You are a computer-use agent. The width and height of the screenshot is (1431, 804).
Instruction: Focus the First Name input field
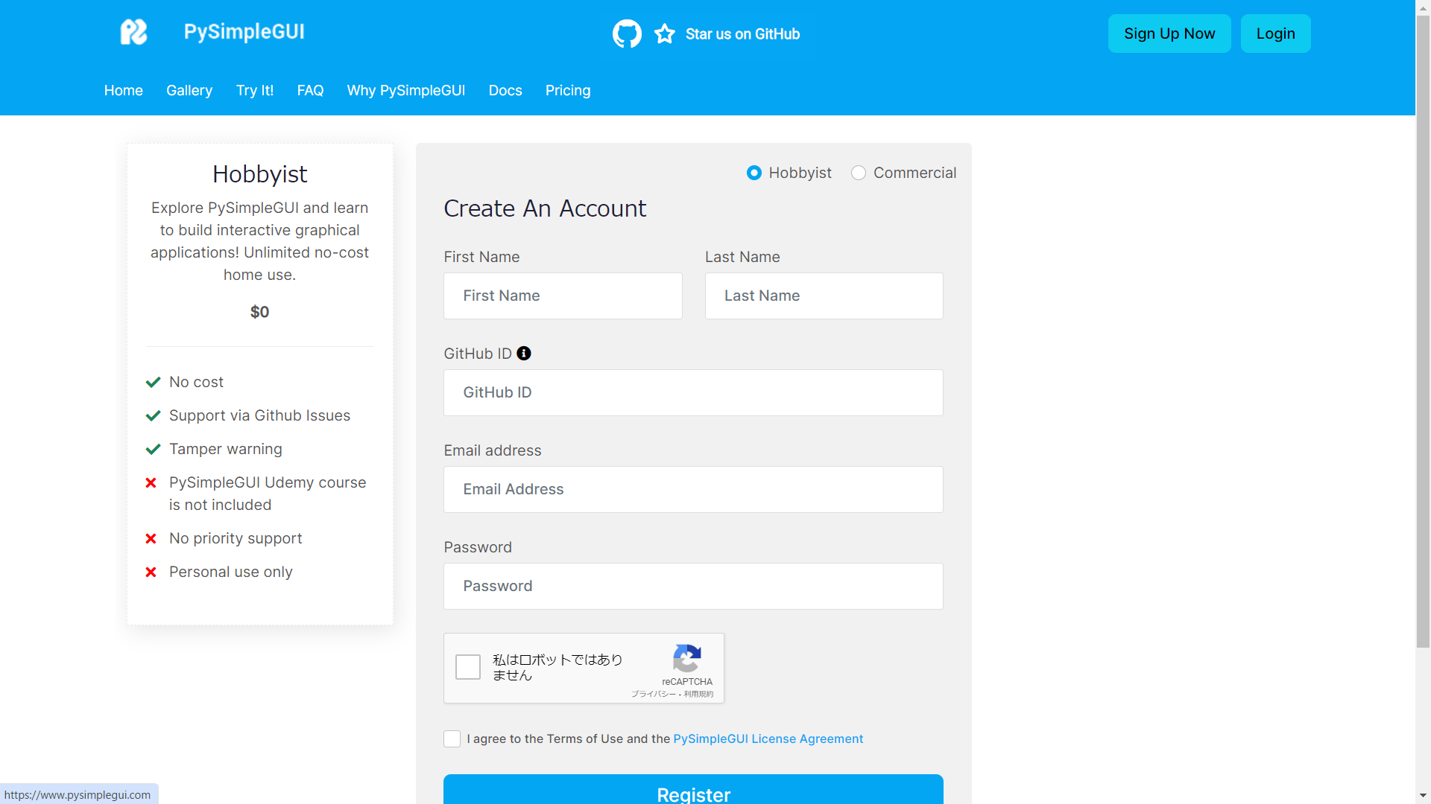[x=563, y=296]
